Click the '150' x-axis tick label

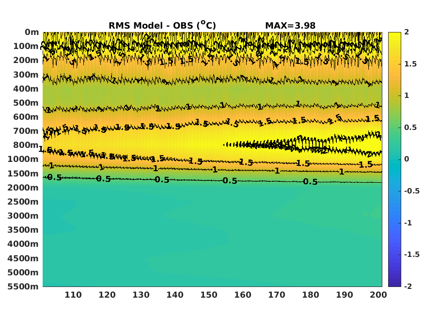pos(209,295)
